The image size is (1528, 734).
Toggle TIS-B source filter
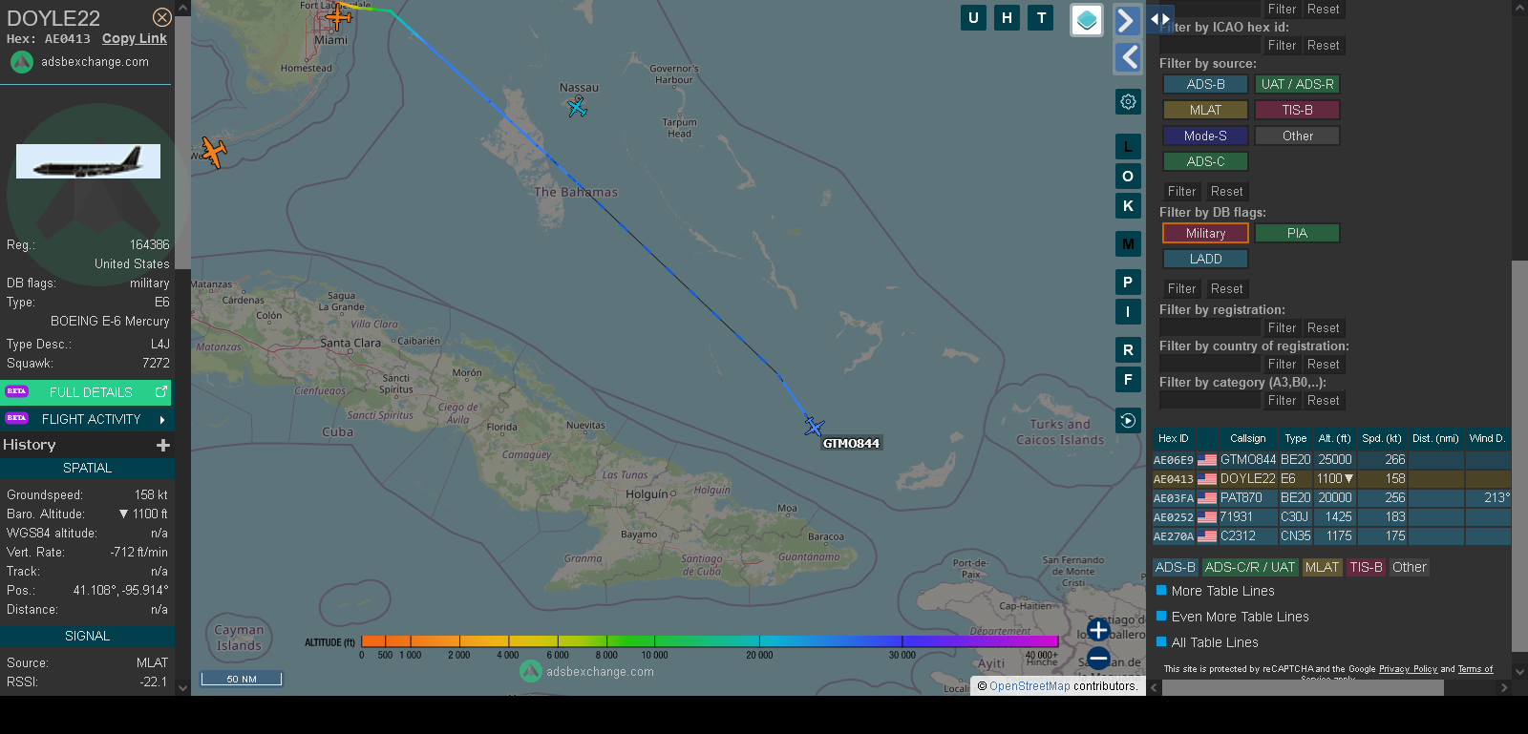(1297, 110)
